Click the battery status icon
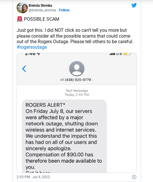The width and height of the screenshot is (153, 182). click(x=127, y=54)
